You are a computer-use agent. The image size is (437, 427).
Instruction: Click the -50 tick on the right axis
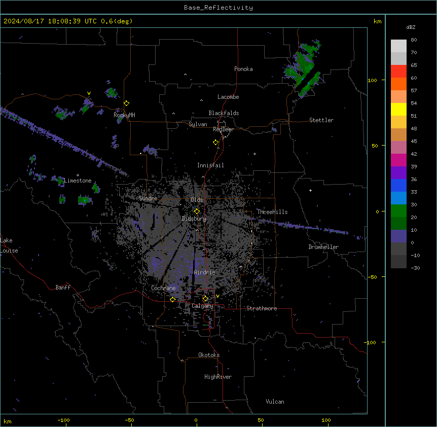tap(372, 277)
